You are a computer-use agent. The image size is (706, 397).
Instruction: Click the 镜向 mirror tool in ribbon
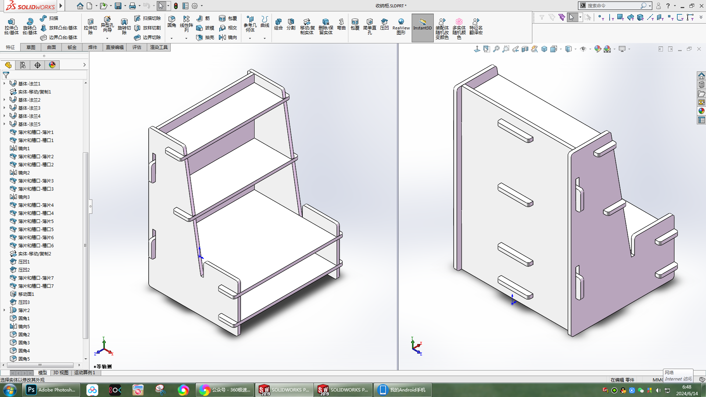tap(228, 37)
